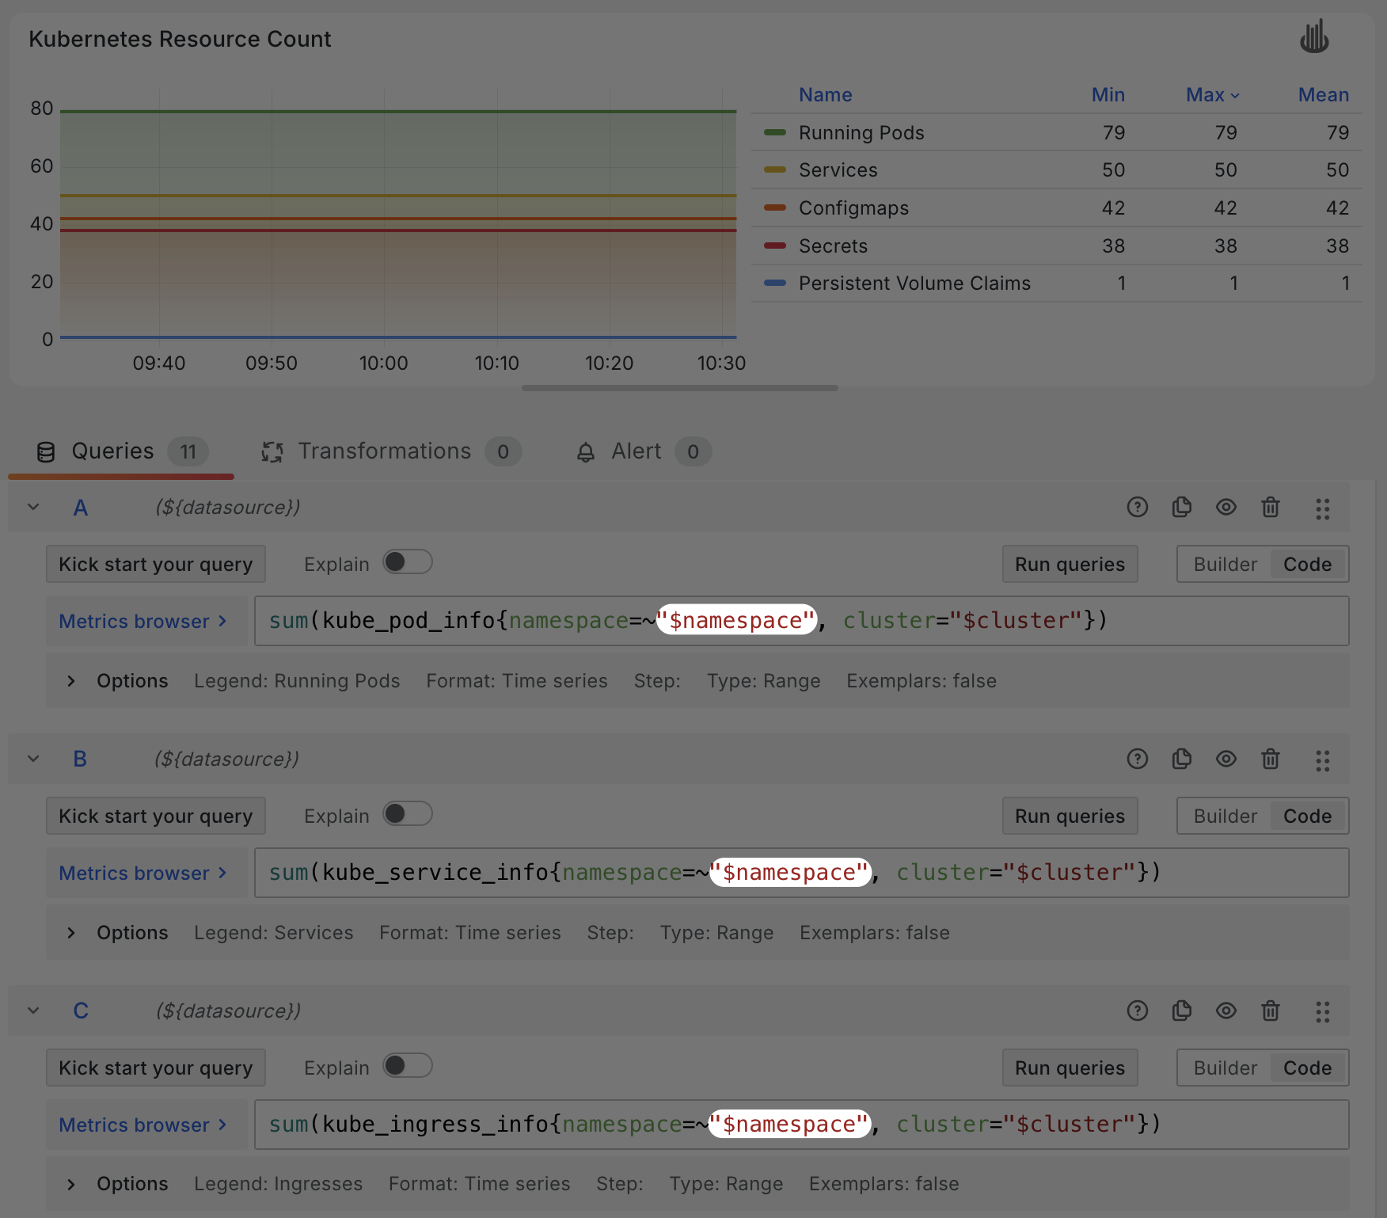Collapse query B row
The width and height of the screenshot is (1387, 1218).
point(33,759)
